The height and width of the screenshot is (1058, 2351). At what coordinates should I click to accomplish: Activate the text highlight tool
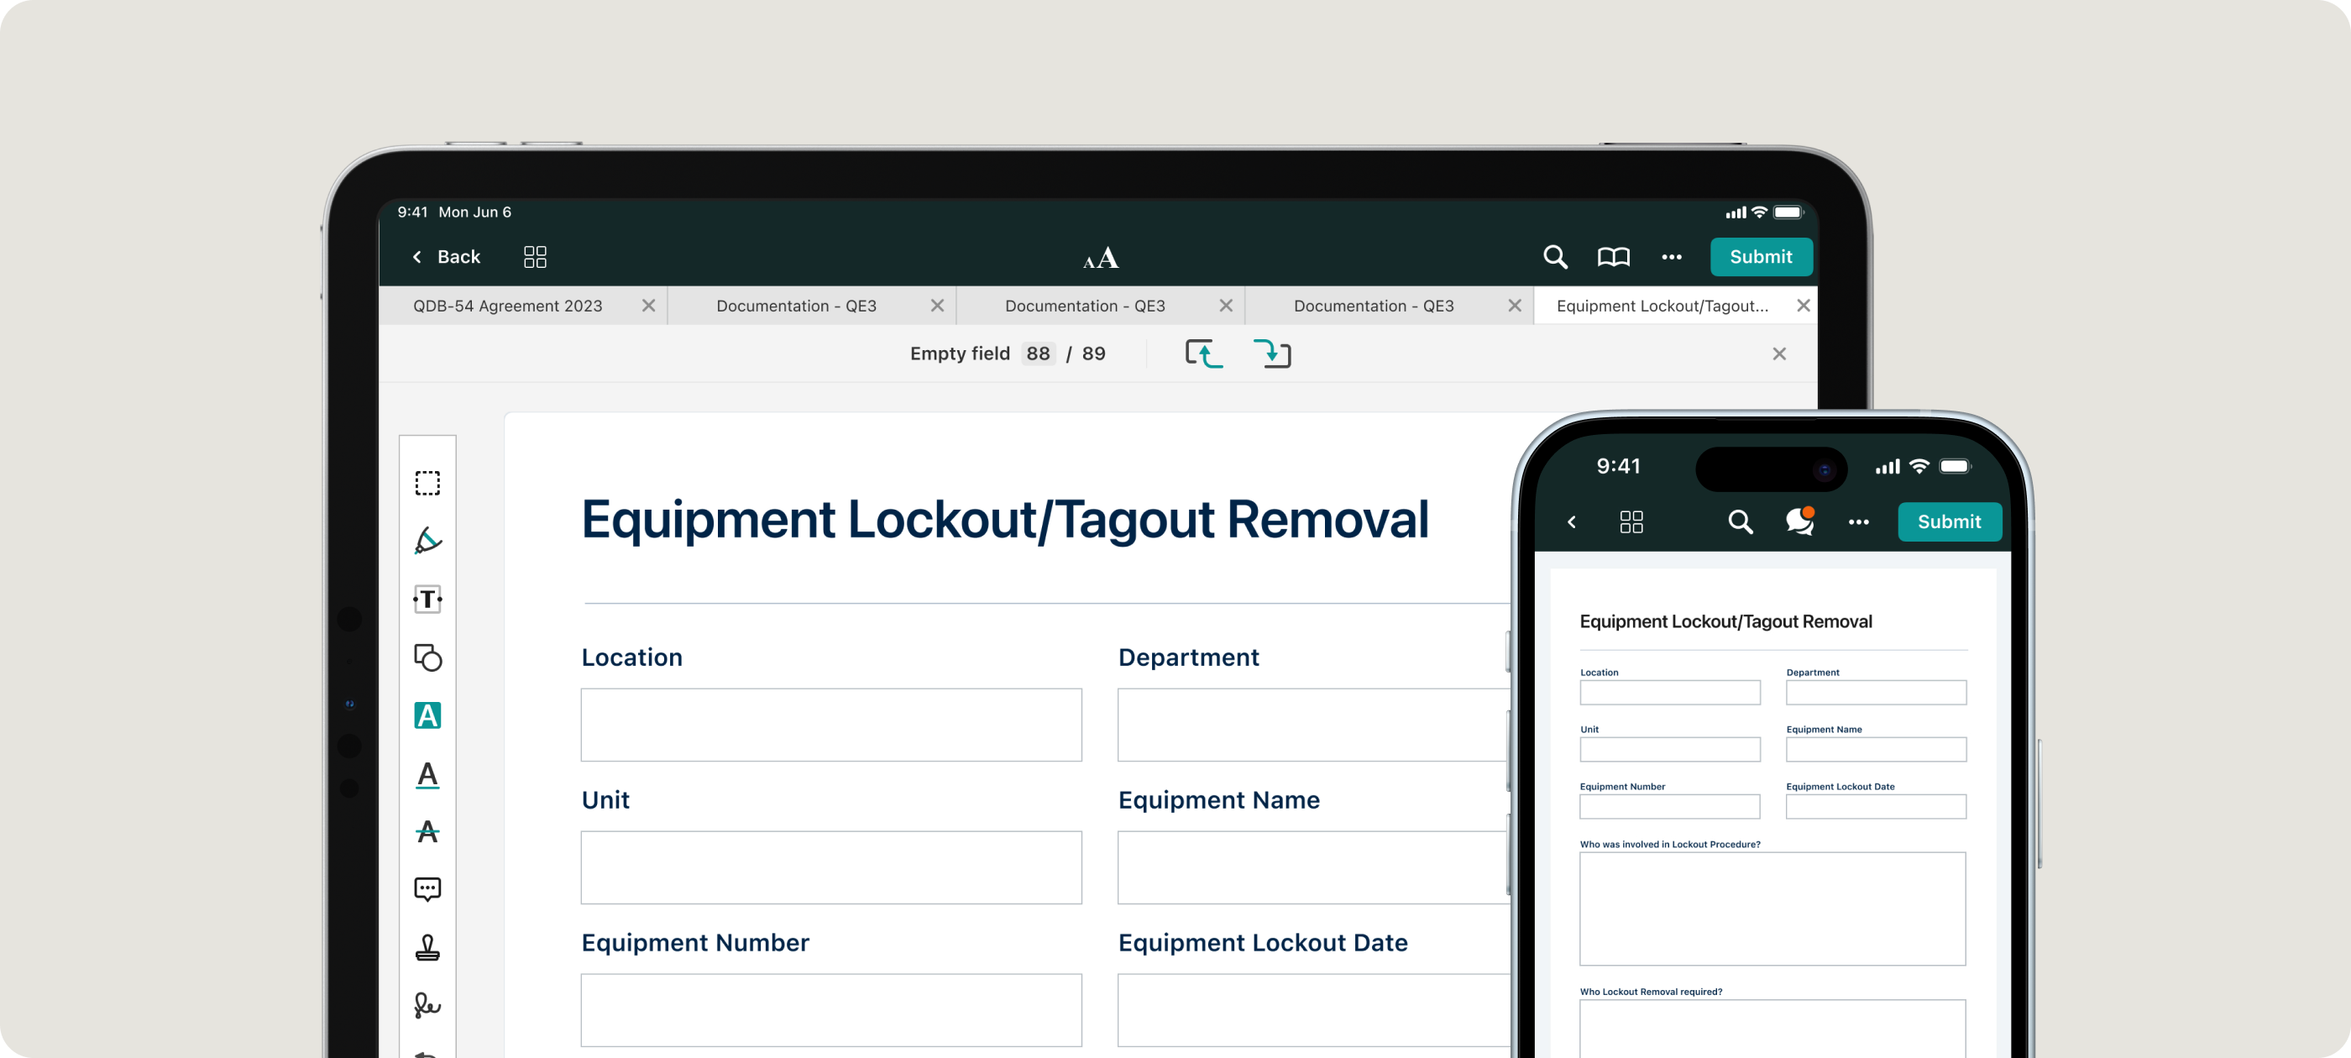coord(427,715)
